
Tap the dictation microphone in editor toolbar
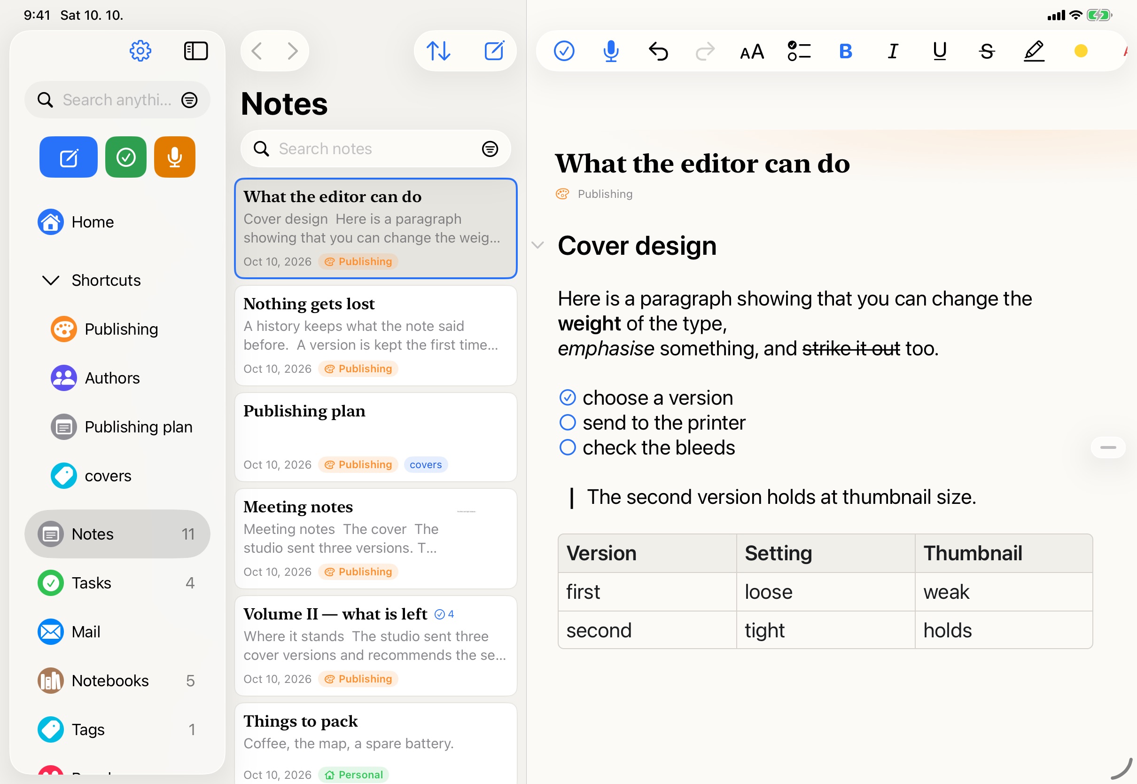click(611, 51)
